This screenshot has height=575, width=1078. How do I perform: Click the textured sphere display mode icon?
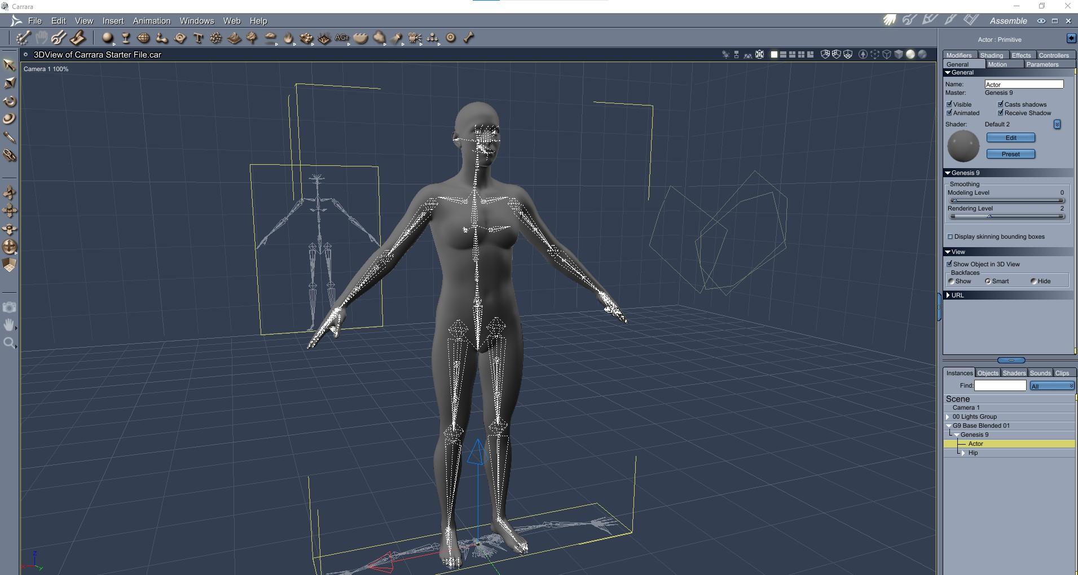click(922, 54)
